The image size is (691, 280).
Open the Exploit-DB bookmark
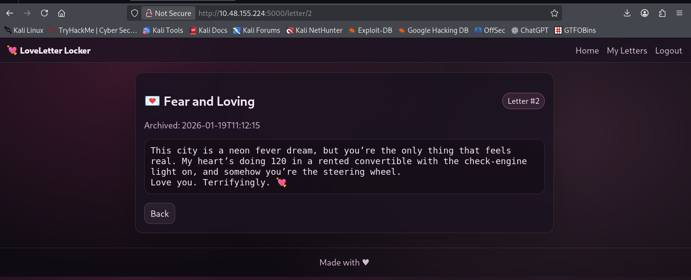[x=371, y=30]
